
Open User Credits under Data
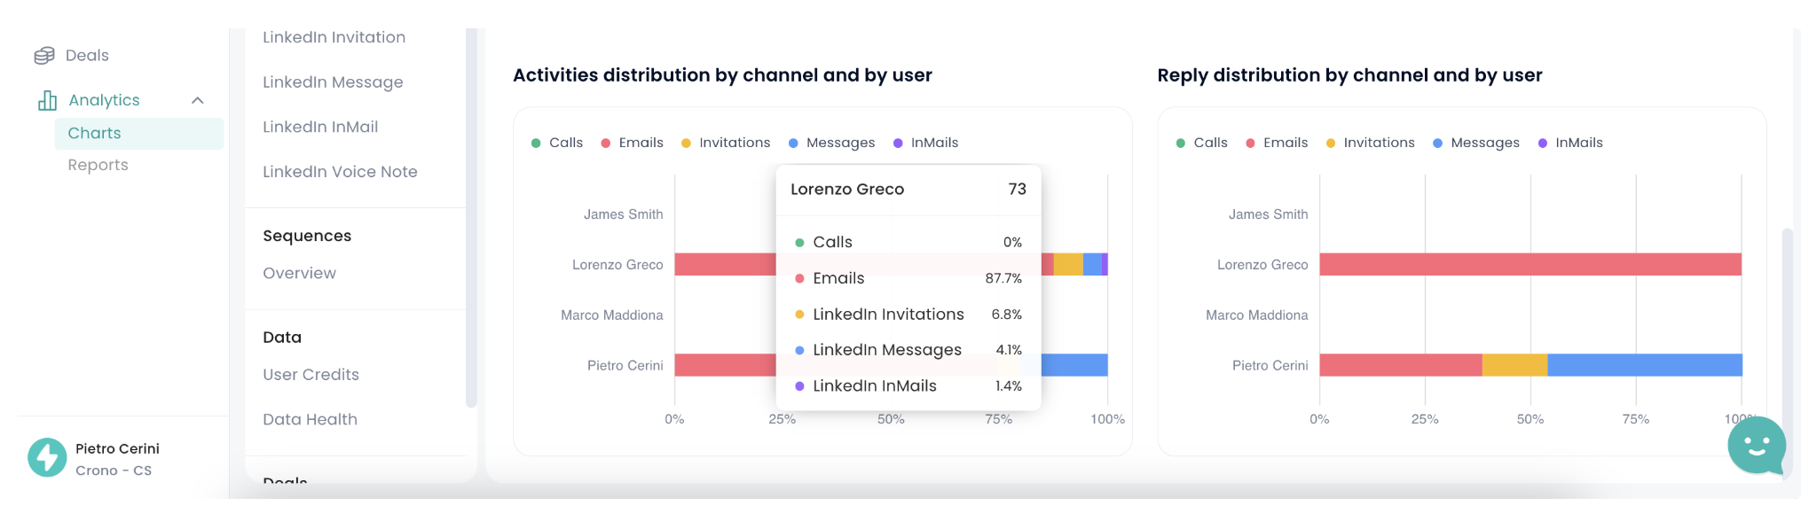tap(311, 375)
